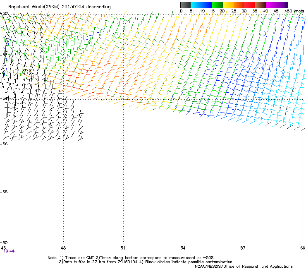Click the cyan-blue 5-15 knots color segment
306x269 pixels.
click(201, 5)
